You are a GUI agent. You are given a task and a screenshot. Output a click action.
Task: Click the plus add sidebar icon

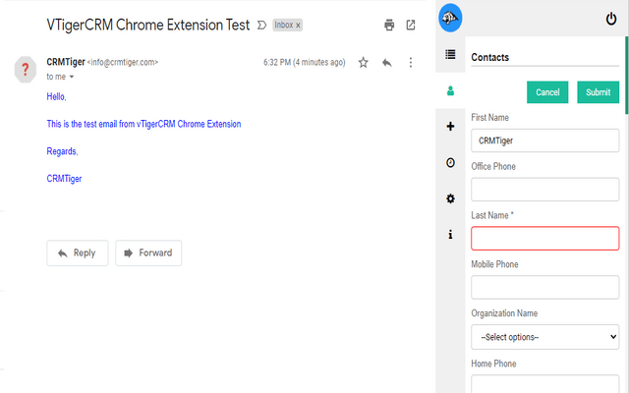tap(450, 127)
